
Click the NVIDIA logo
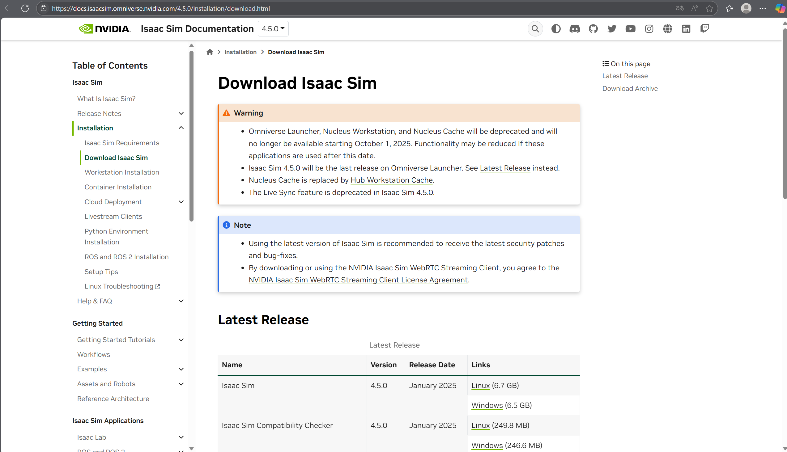pos(104,28)
